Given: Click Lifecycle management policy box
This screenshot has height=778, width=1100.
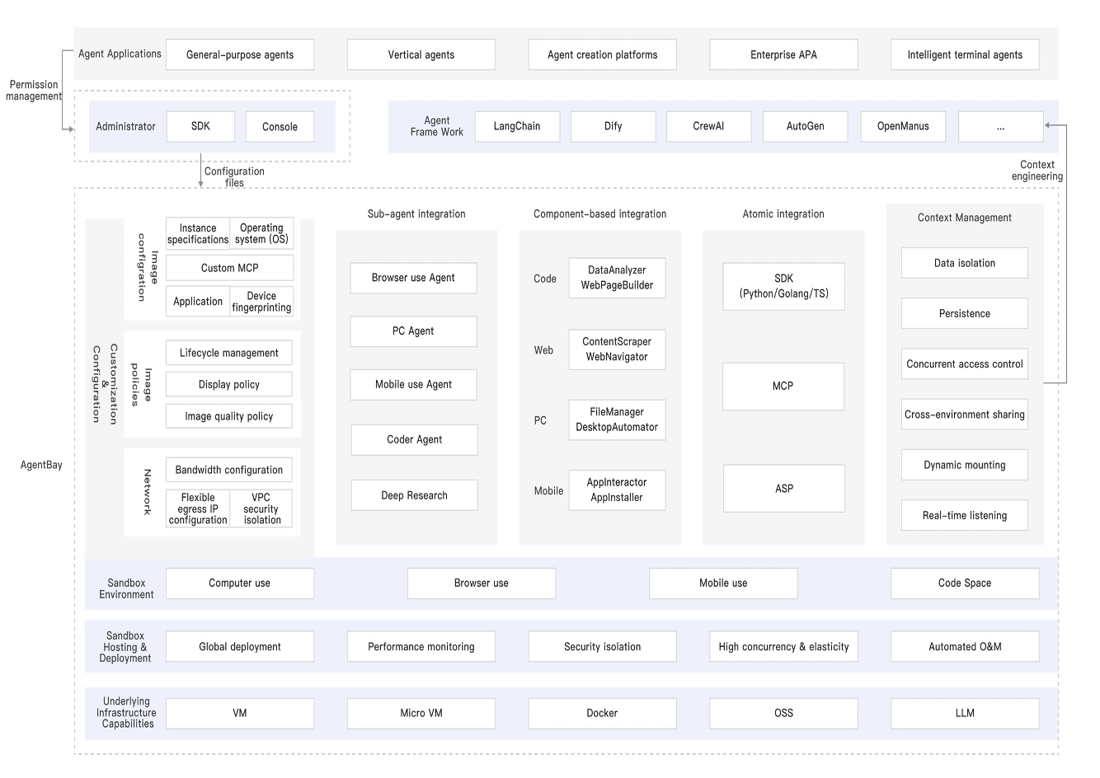Looking at the screenshot, I should [229, 353].
